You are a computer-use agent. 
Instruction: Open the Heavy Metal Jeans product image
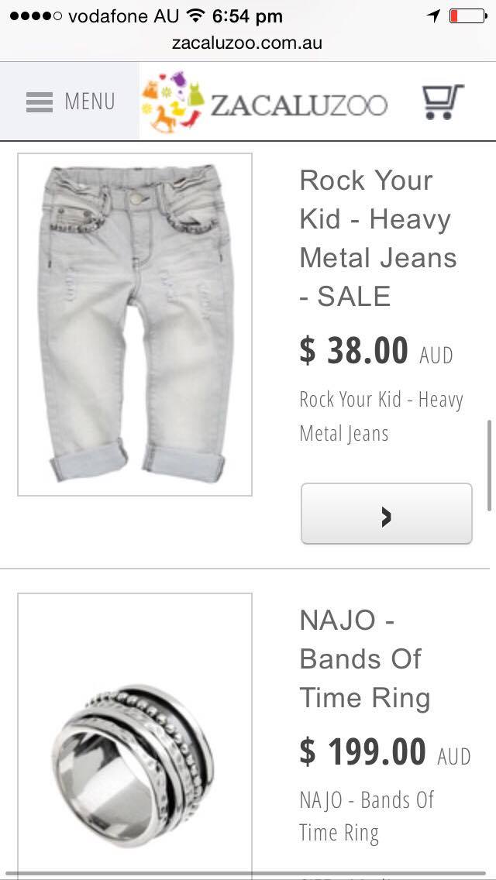[x=135, y=325]
